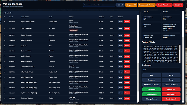
Task: Click the Flip button
Action: coord(151,75)
